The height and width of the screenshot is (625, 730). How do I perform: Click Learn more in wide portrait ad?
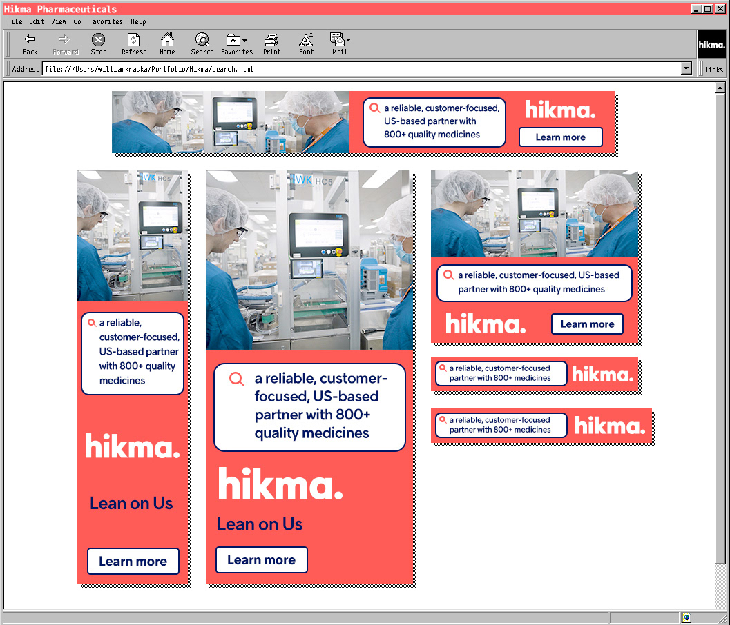[x=261, y=560]
